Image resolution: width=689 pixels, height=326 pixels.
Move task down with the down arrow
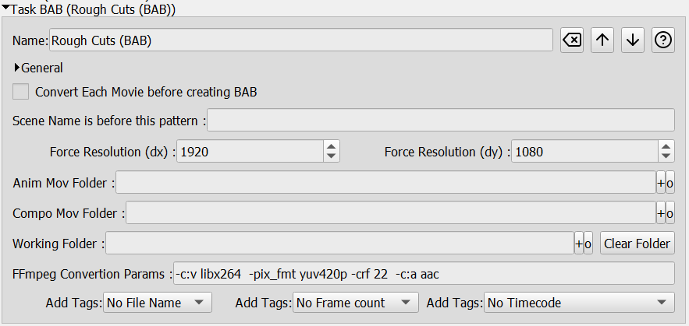[633, 40]
